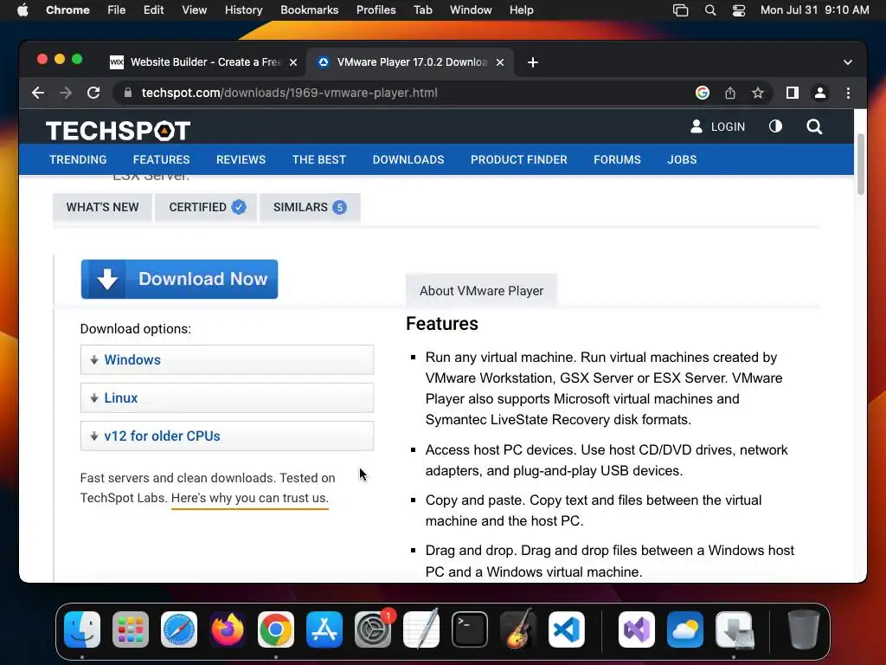Image resolution: width=886 pixels, height=665 pixels.
Task: Launch Visual Studio Code from Dock
Action: click(x=567, y=629)
